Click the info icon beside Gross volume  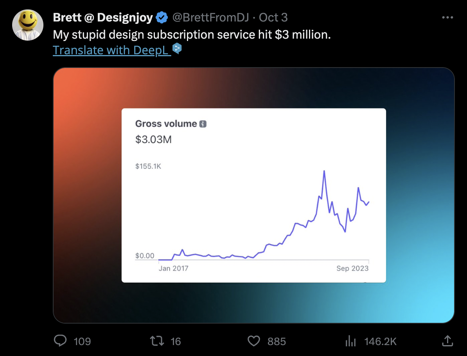(203, 124)
